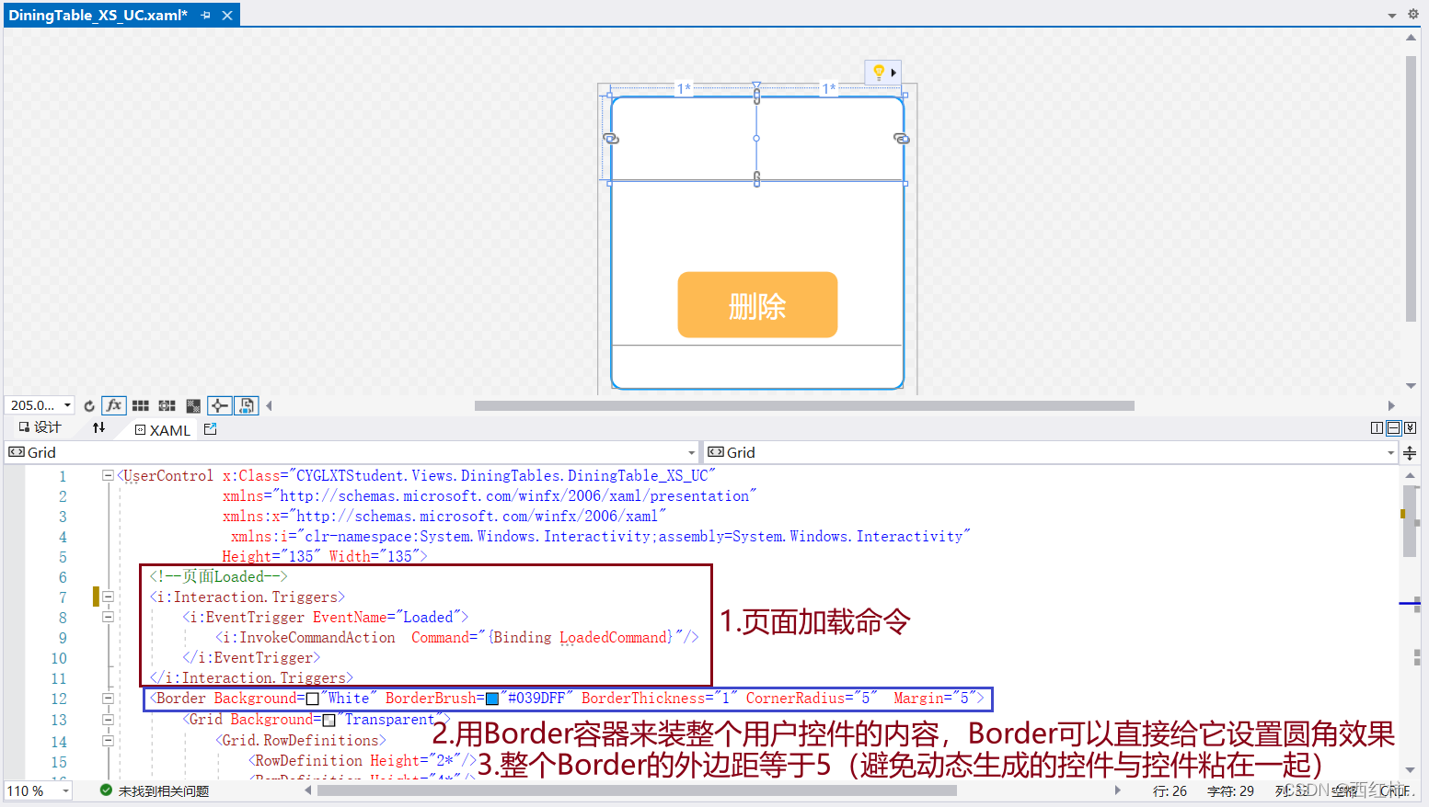Click the #039DFF BorderBrush color swatch

(492, 699)
